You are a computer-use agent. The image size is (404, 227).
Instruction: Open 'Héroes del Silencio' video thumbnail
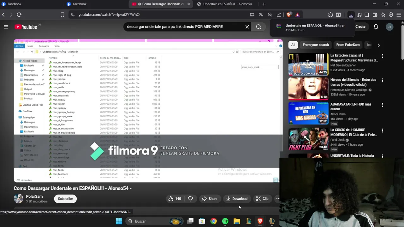308,89
